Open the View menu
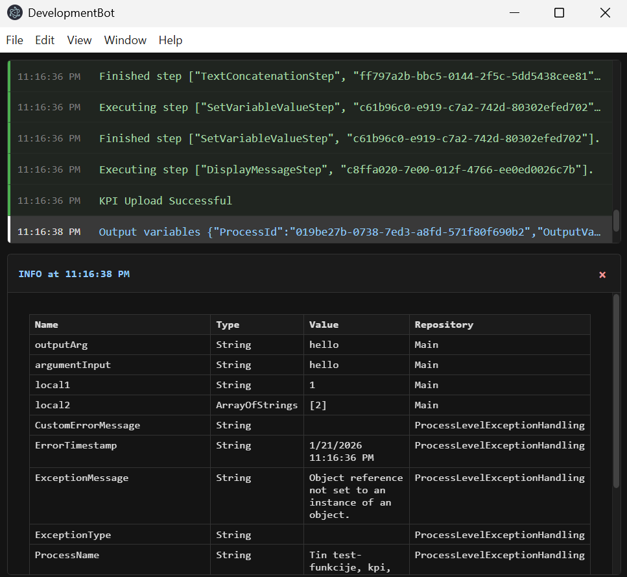 79,40
